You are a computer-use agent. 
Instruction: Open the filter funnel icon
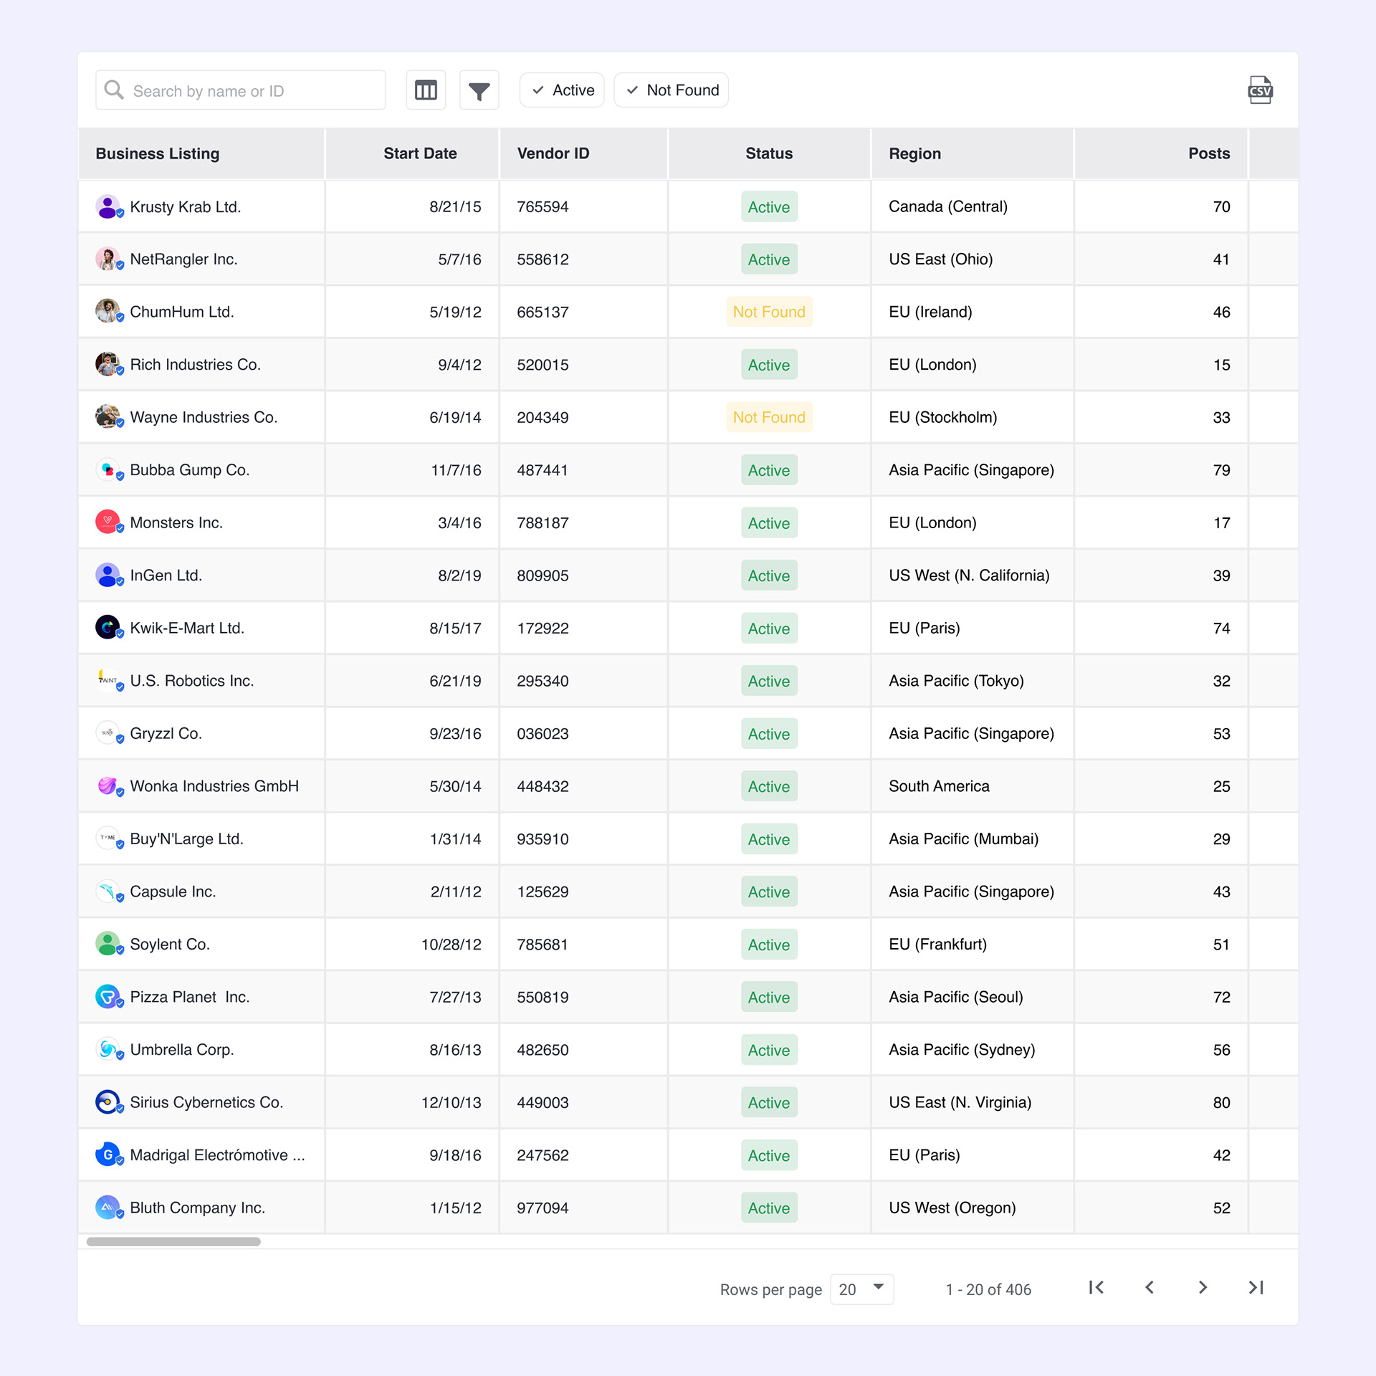[479, 90]
